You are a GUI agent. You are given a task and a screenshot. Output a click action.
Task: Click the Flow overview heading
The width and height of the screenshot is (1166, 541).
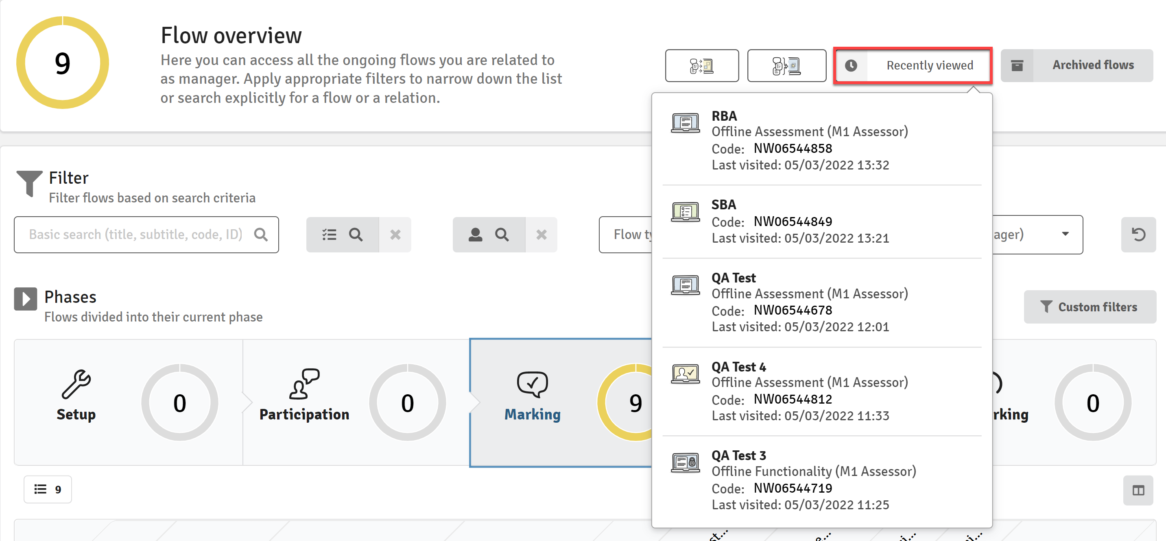(231, 35)
